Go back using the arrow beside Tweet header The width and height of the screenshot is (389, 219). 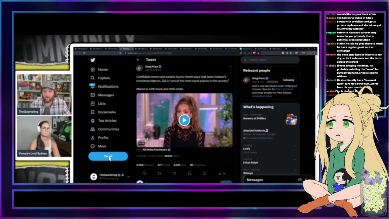pos(138,60)
